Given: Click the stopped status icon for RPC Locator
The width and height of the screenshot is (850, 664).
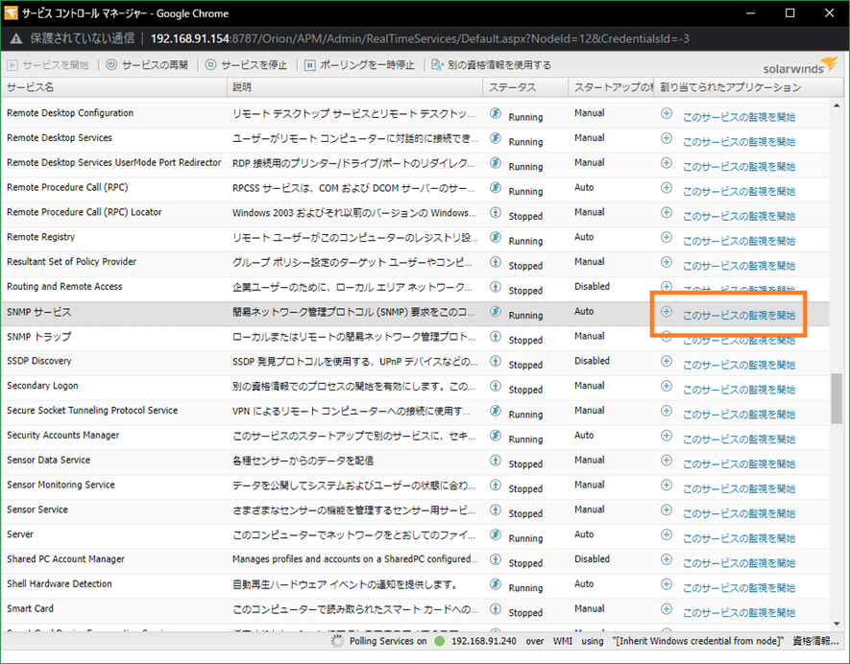Looking at the screenshot, I should click(496, 212).
